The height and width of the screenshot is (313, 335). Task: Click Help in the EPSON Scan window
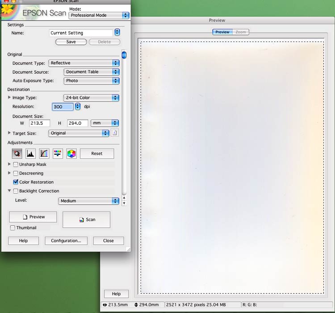pos(23,241)
